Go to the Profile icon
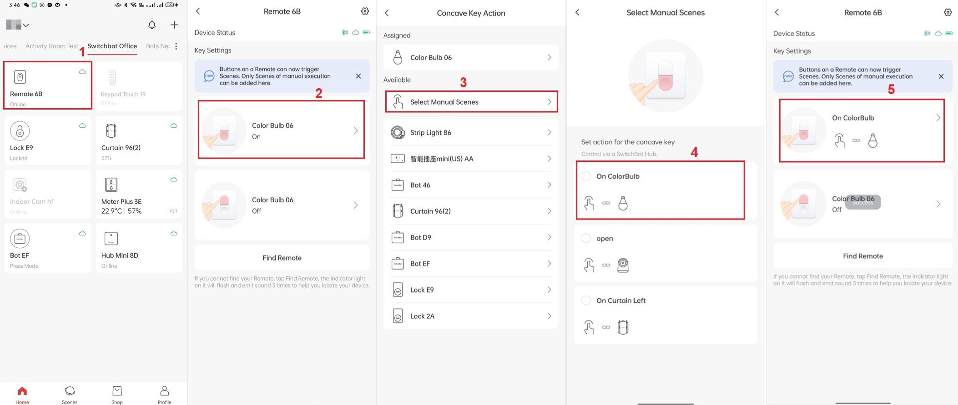This screenshot has width=958, height=405. (x=165, y=391)
